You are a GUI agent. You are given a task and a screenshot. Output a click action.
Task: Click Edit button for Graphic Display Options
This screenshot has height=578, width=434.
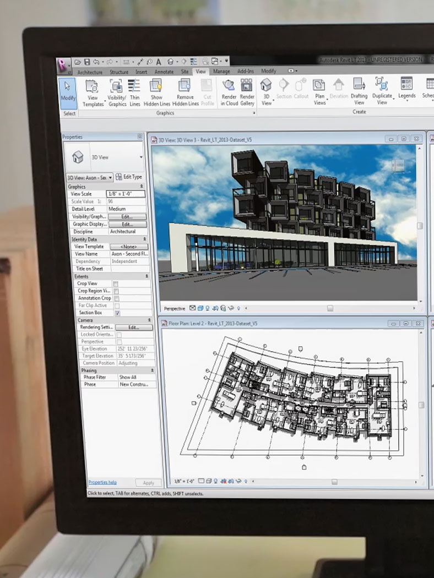pos(127,224)
